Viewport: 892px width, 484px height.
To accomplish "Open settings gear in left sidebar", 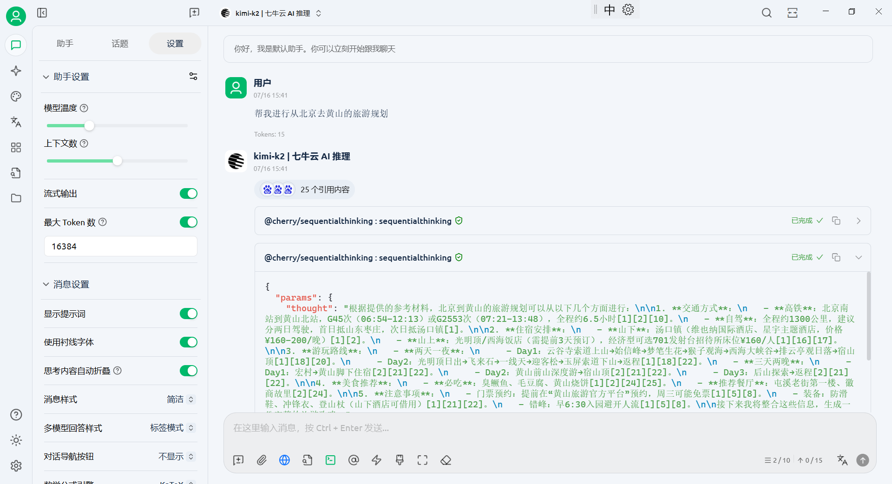I will [16, 466].
